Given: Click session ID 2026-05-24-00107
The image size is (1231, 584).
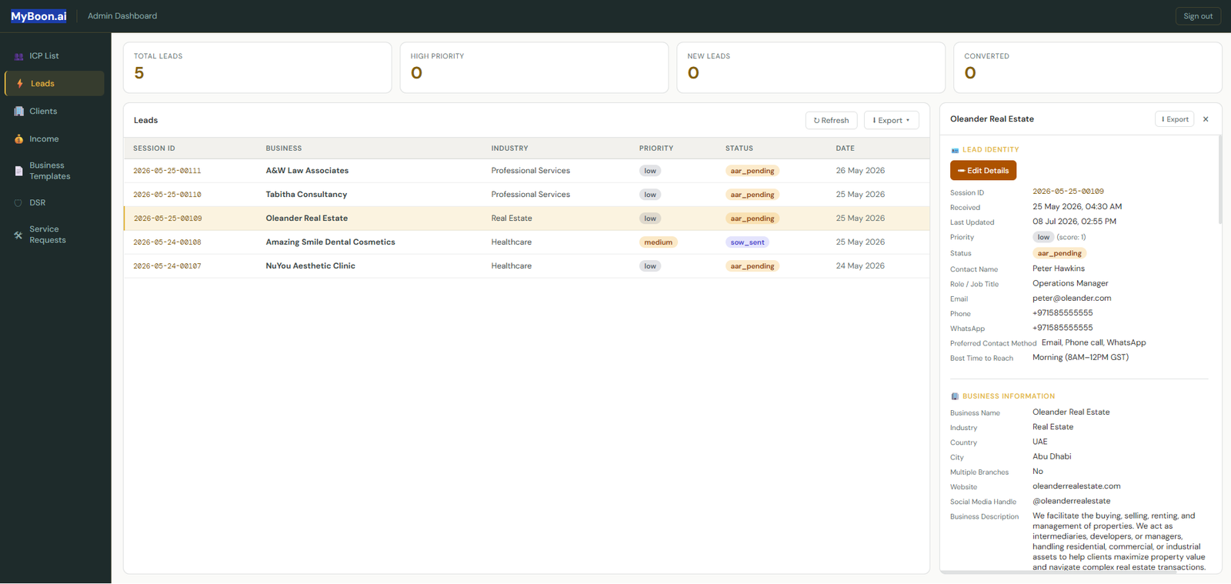Looking at the screenshot, I should pos(167,266).
